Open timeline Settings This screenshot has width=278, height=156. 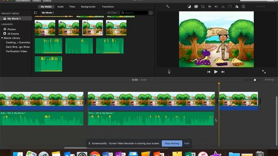(269, 80)
